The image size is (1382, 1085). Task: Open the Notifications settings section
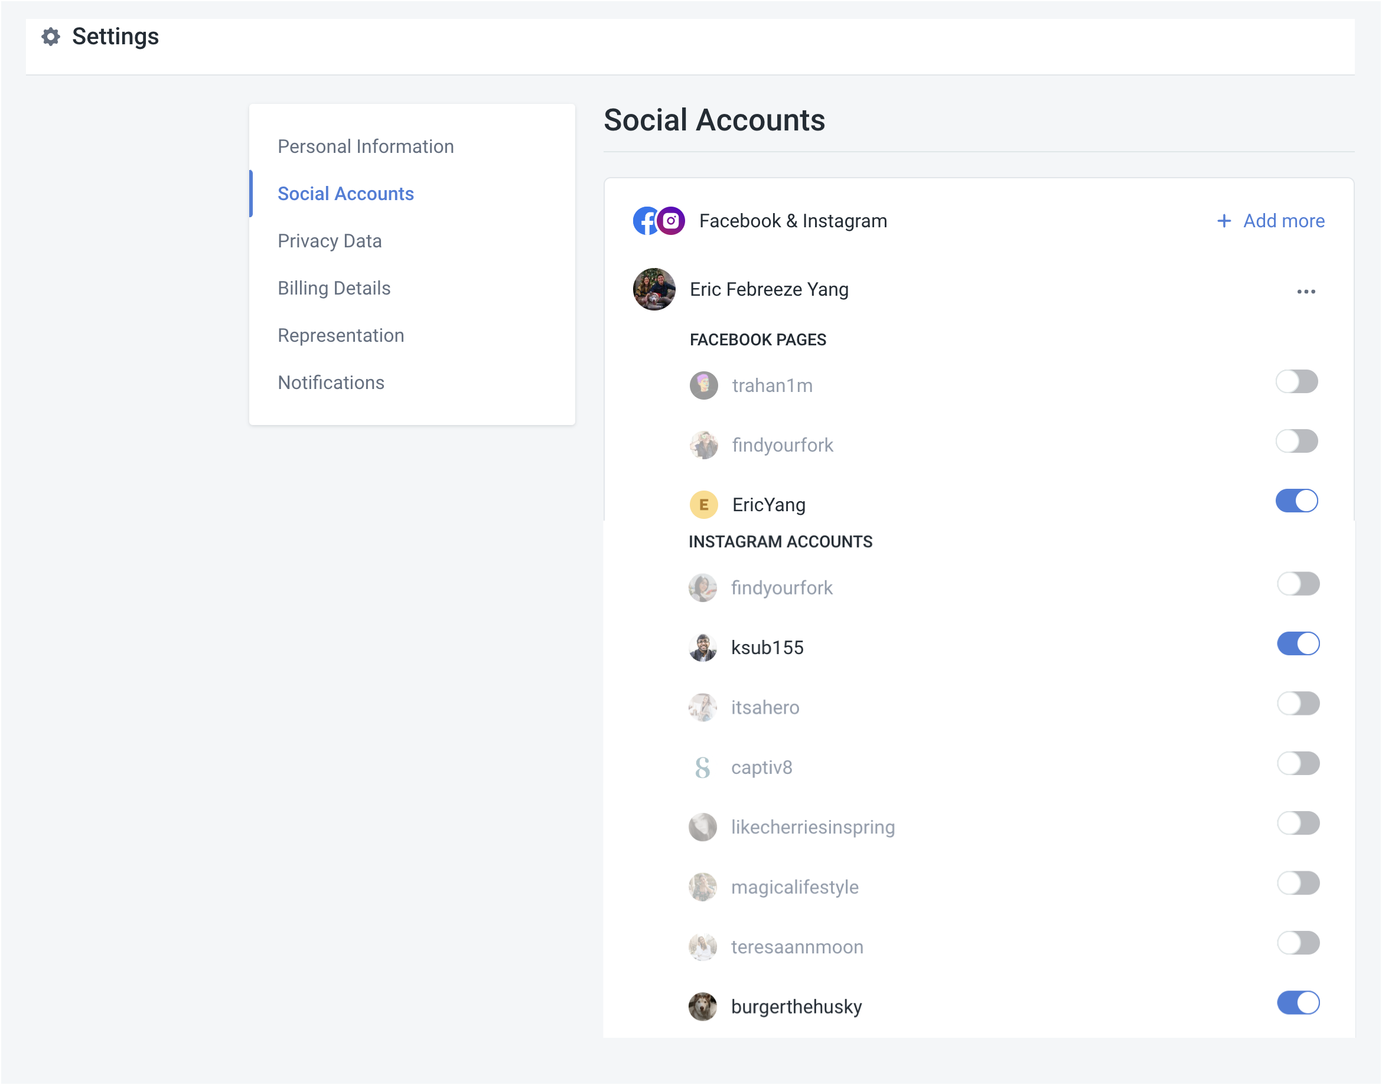click(x=330, y=383)
